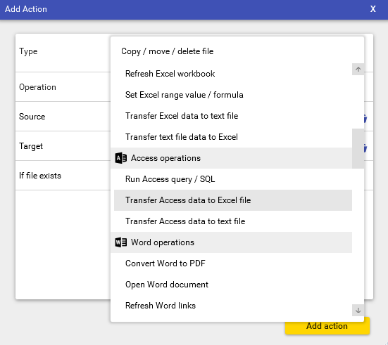Choose Transfer Access data to Excel file
Viewport: 388px width, 345px height.
(233, 200)
